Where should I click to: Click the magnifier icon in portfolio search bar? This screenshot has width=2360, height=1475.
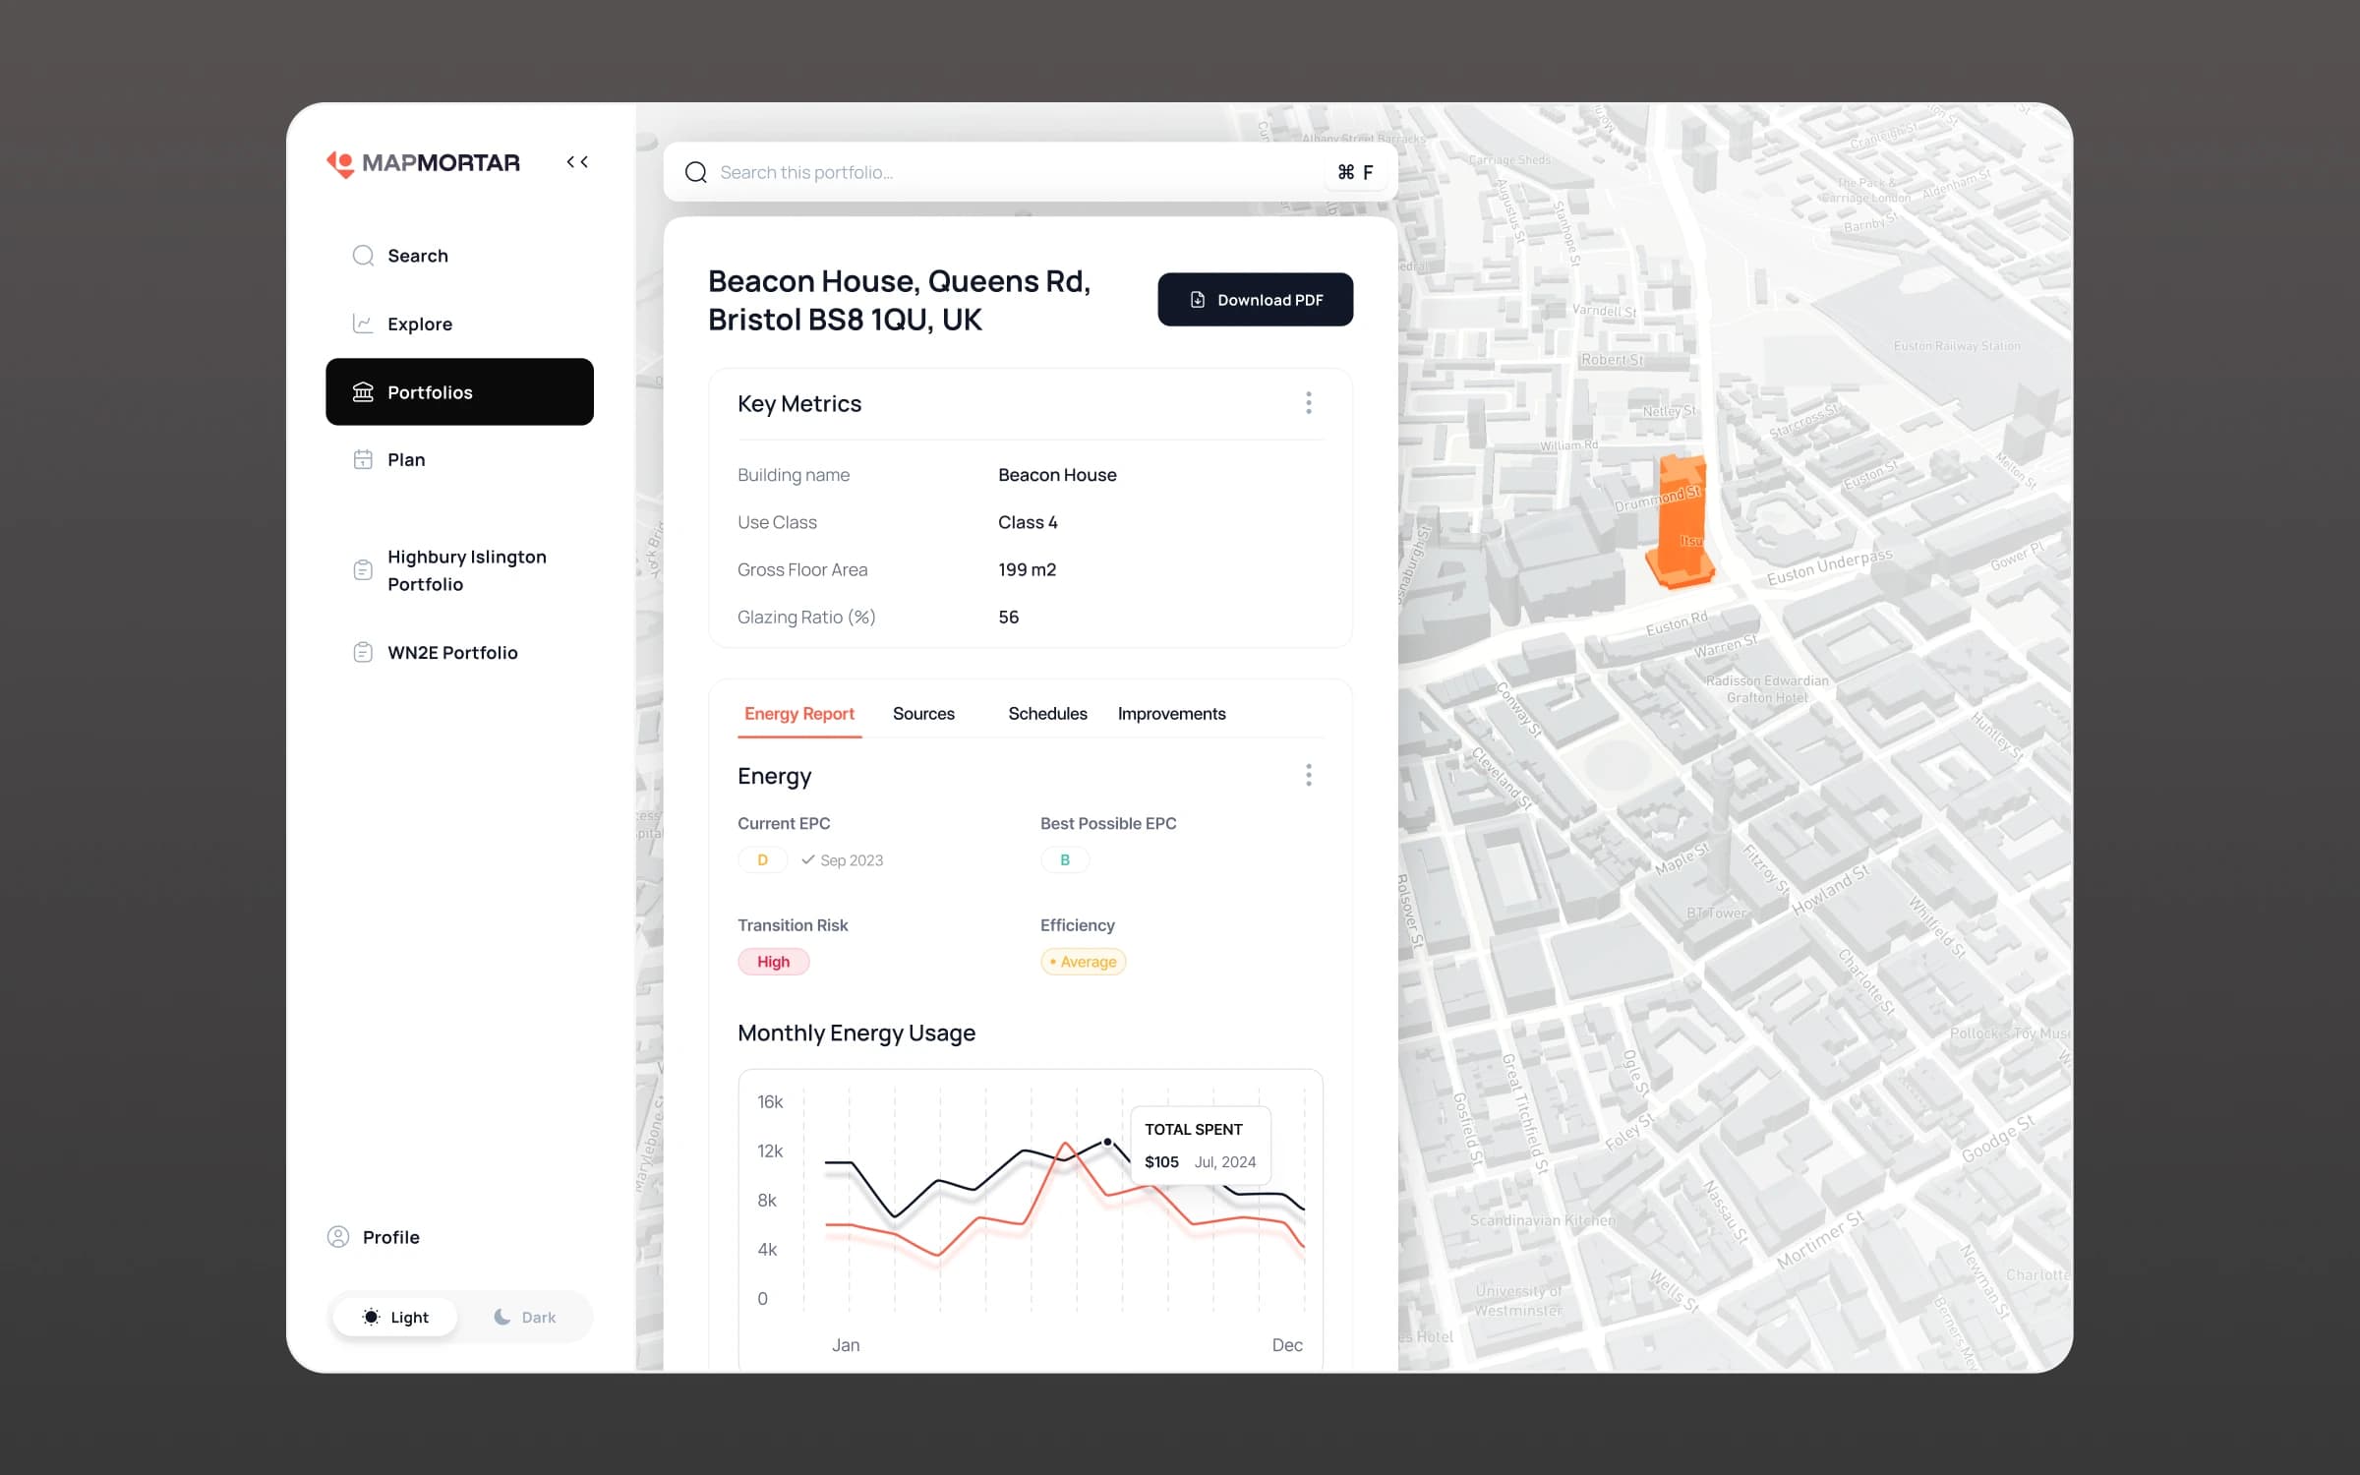(x=696, y=172)
